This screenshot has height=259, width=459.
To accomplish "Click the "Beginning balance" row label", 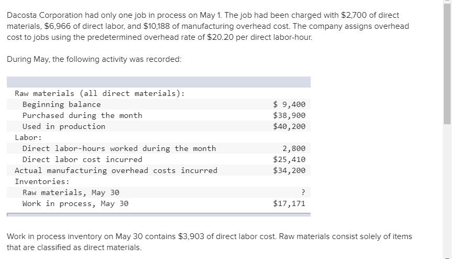I will (x=61, y=104).
